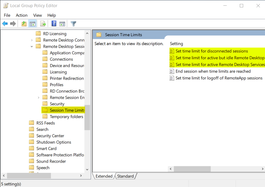This screenshot has width=265, height=187.
Task: Collapse the Remote Desktop Session Host node
Action: point(32,46)
